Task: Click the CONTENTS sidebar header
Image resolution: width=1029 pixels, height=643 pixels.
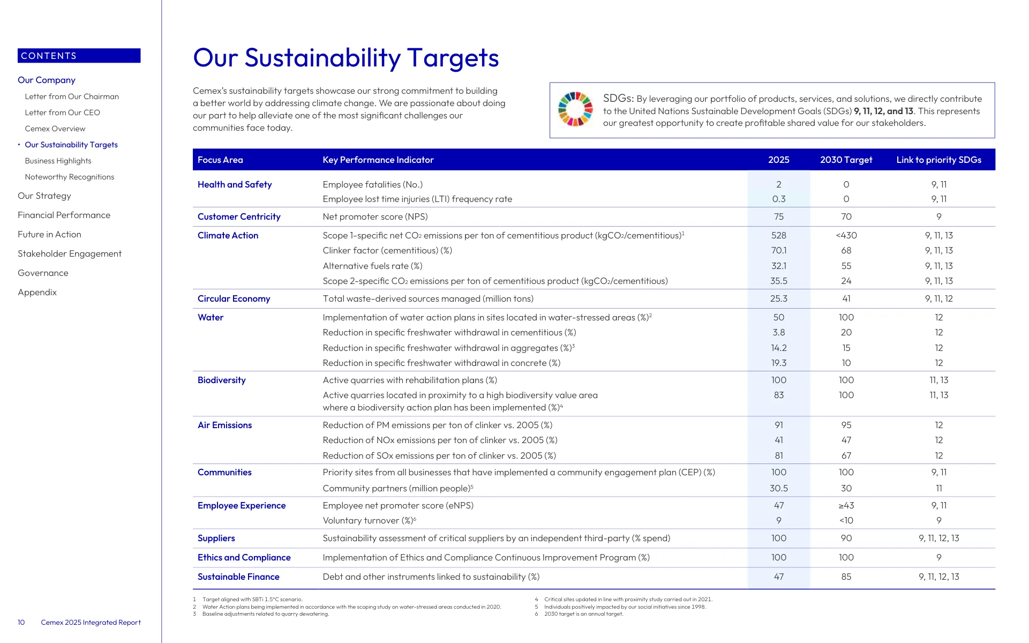Action: click(79, 56)
